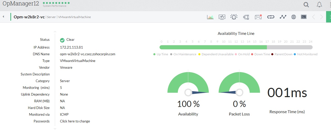Click the globe icon in the toolbar
Viewport: 331px width, 132px height.
click(294, 17)
